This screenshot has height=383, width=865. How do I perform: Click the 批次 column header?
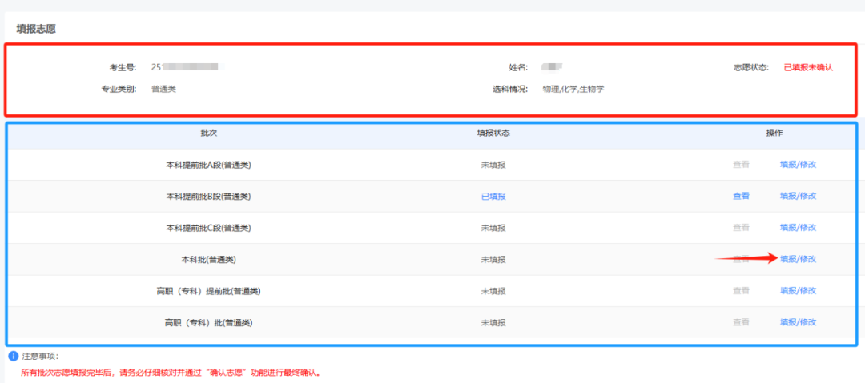click(x=208, y=133)
